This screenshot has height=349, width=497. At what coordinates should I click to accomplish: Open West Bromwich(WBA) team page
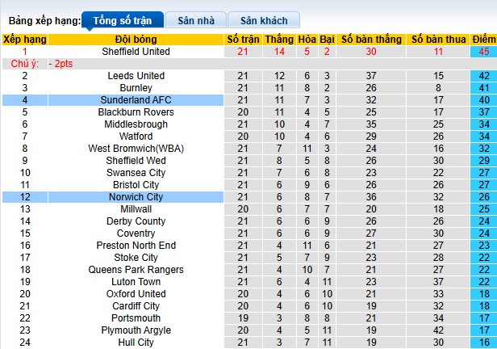136,149
